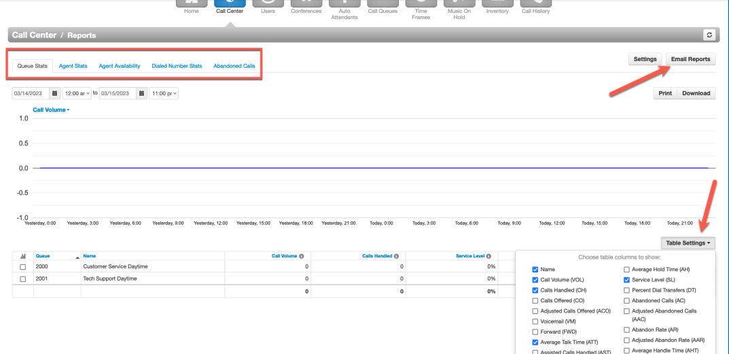Sort by the Name column header
Viewport: 729px width, 354px height.
(89, 256)
